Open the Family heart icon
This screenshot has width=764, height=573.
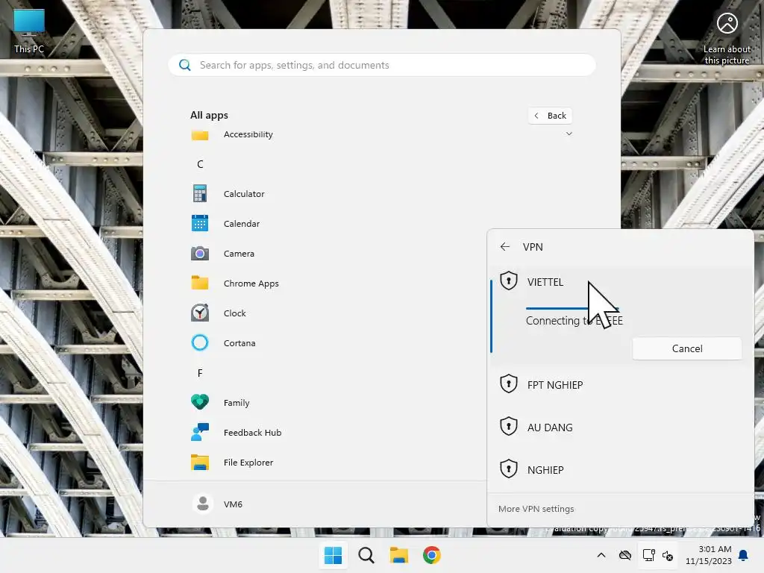point(200,402)
